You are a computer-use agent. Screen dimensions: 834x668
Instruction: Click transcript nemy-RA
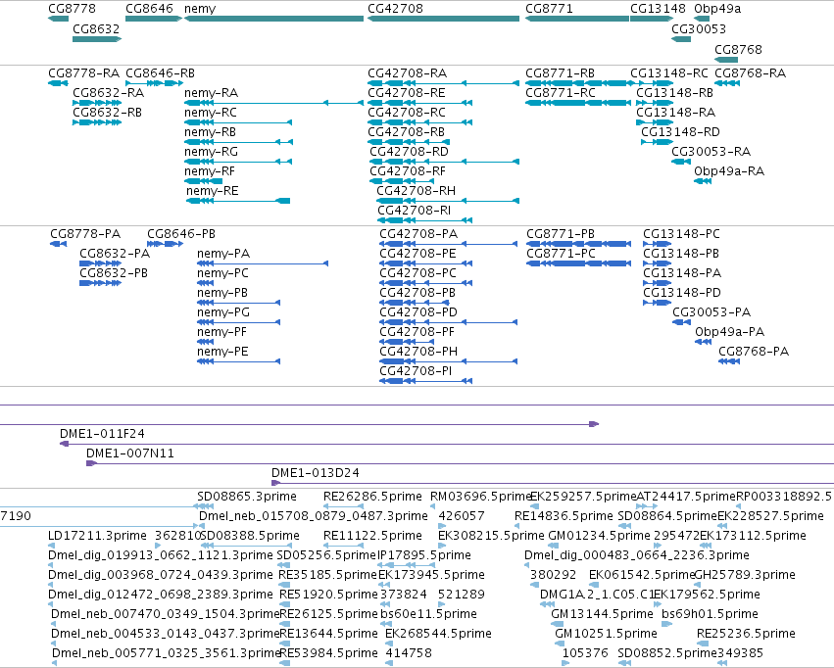pos(274,103)
